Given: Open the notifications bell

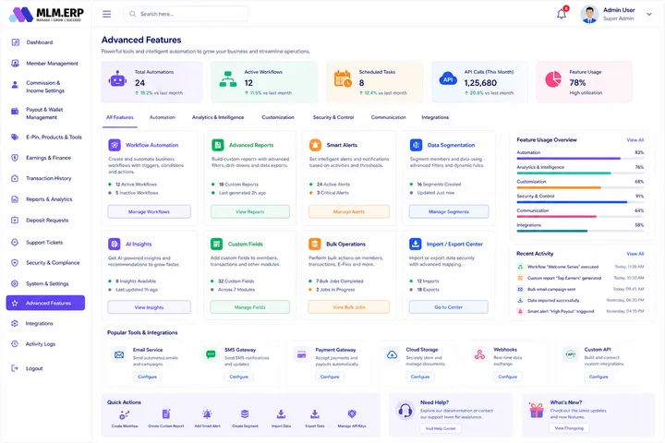Looking at the screenshot, I should 562,14.
